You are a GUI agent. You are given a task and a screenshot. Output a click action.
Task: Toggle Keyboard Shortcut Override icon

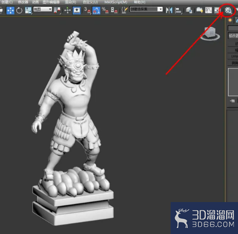click(x=77, y=10)
